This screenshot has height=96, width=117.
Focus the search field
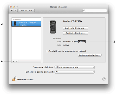95,10
